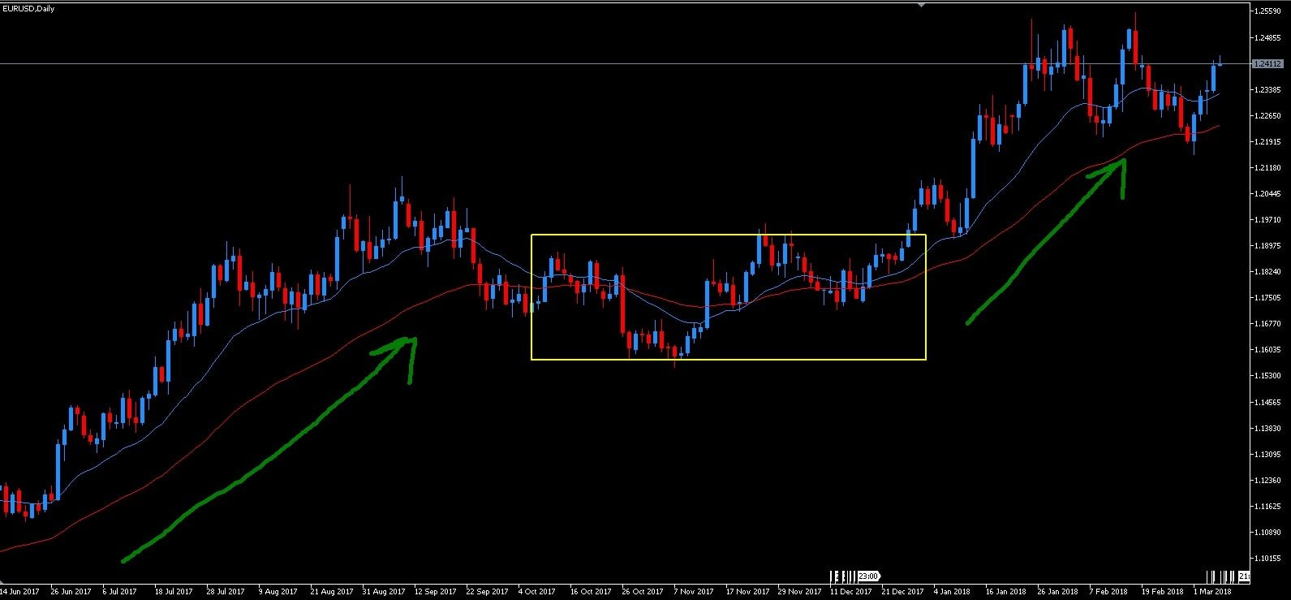Click the 17 Nov 2017 date label
Screen dimensions: 1291x600
pos(747,591)
